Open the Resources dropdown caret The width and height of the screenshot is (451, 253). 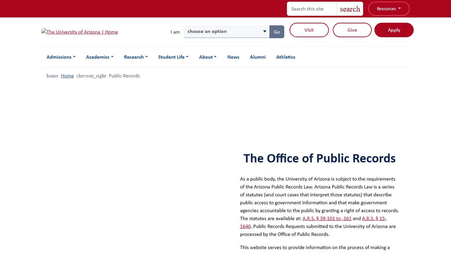coord(399,9)
